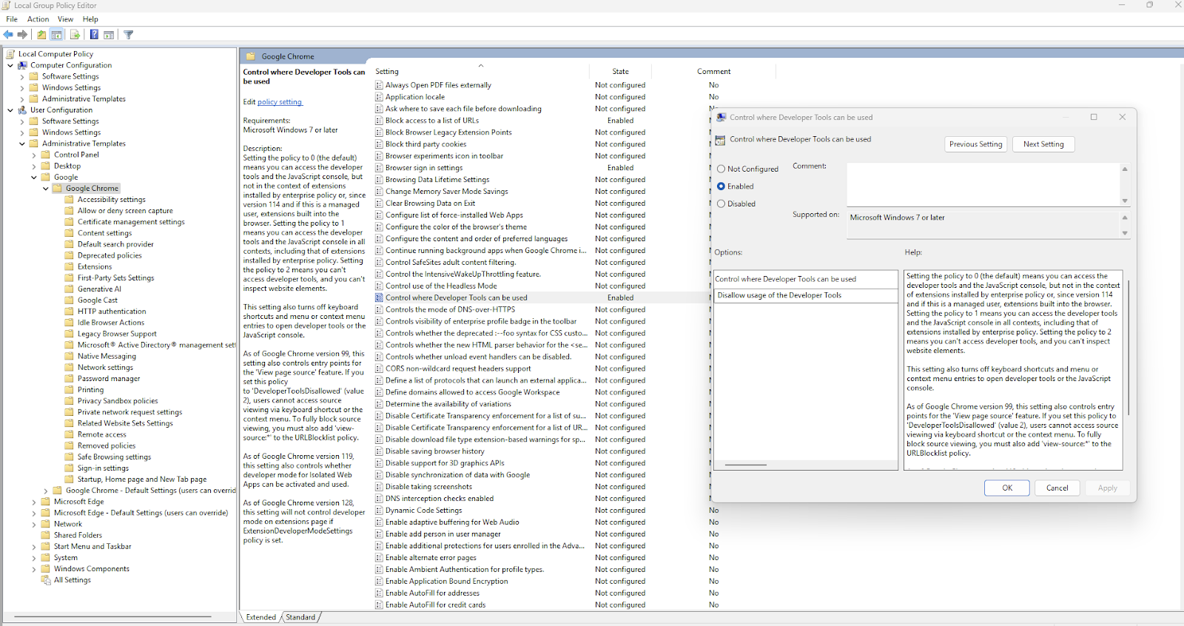Click the User Configuration node icon
The width and height of the screenshot is (1184, 626).
pyautogui.click(x=22, y=110)
